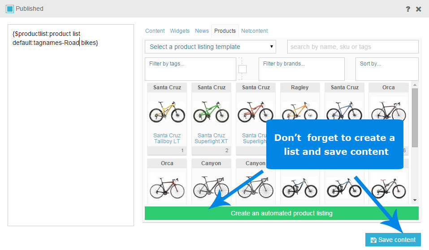Open the help question mark icon
429x250 pixels.
(x=407, y=9)
